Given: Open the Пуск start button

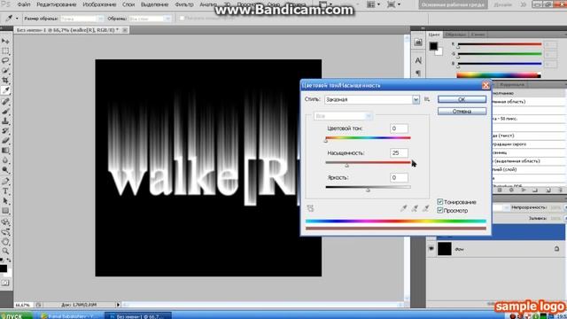Looking at the screenshot, I should coord(15,315).
